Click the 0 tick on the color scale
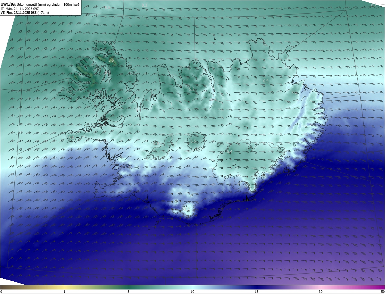This screenshot has width=385, height=294. pyautogui.click(x=1, y=292)
